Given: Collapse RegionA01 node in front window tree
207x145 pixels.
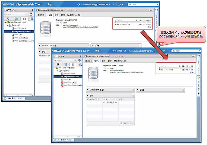Looking at the screenshot, I should (x=58, y=71).
